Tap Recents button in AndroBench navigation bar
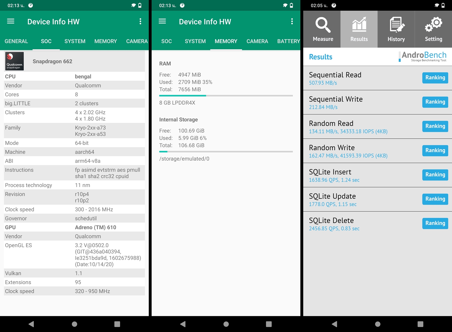This screenshot has width=452, height=332. 421,324
